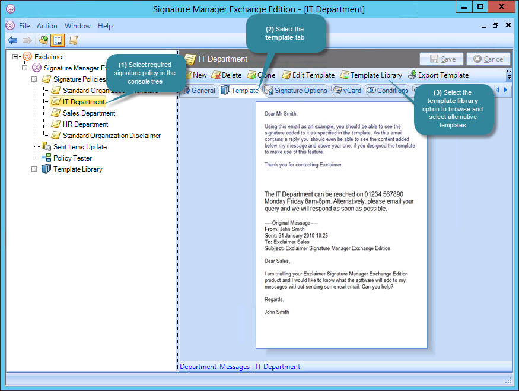Select HR Department in the tree
The width and height of the screenshot is (519, 391).
[85, 124]
